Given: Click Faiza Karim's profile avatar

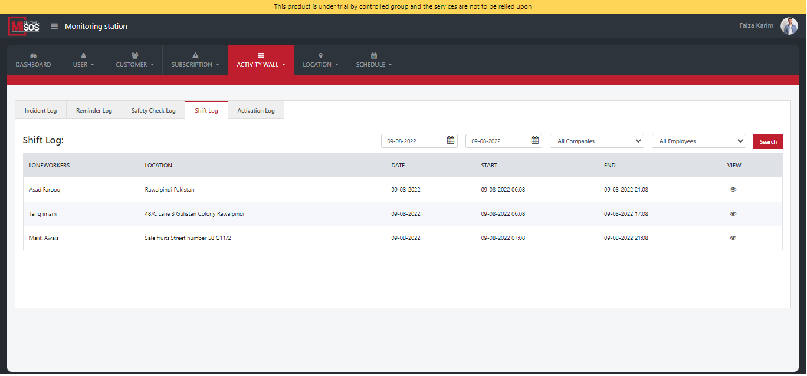Looking at the screenshot, I should click(x=789, y=26).
